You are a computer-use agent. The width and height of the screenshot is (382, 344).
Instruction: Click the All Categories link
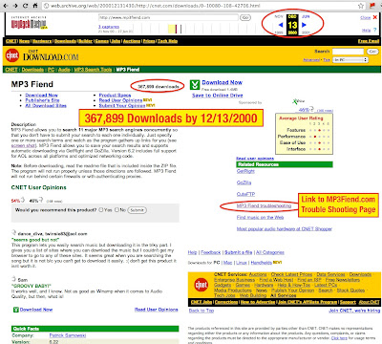270,252
